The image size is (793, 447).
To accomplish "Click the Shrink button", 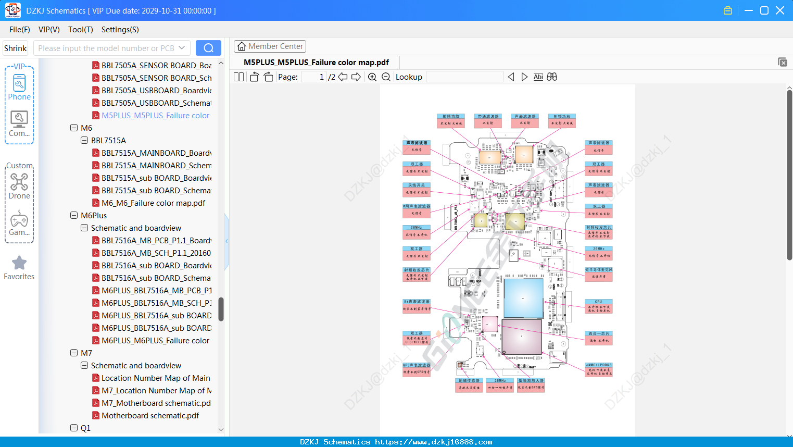I will coord(16,48).
